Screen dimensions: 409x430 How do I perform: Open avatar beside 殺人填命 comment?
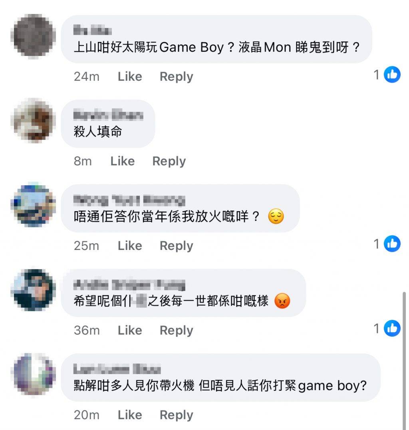point(33,121)
